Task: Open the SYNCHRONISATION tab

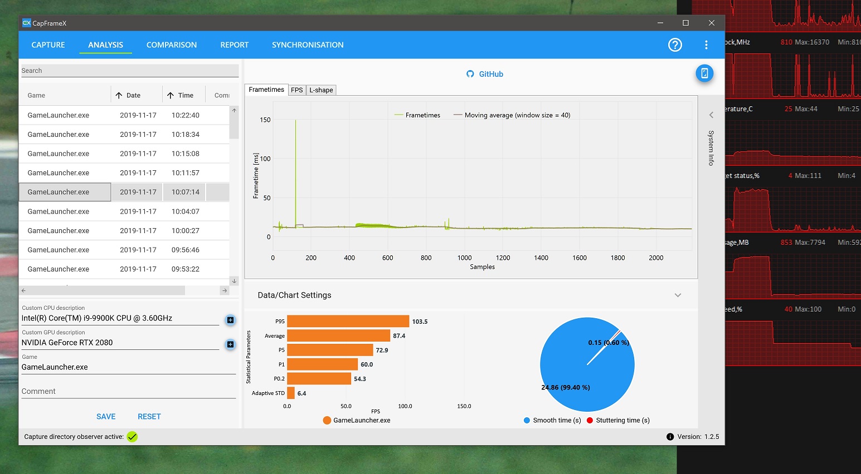Action: click(x=308, y=45)
